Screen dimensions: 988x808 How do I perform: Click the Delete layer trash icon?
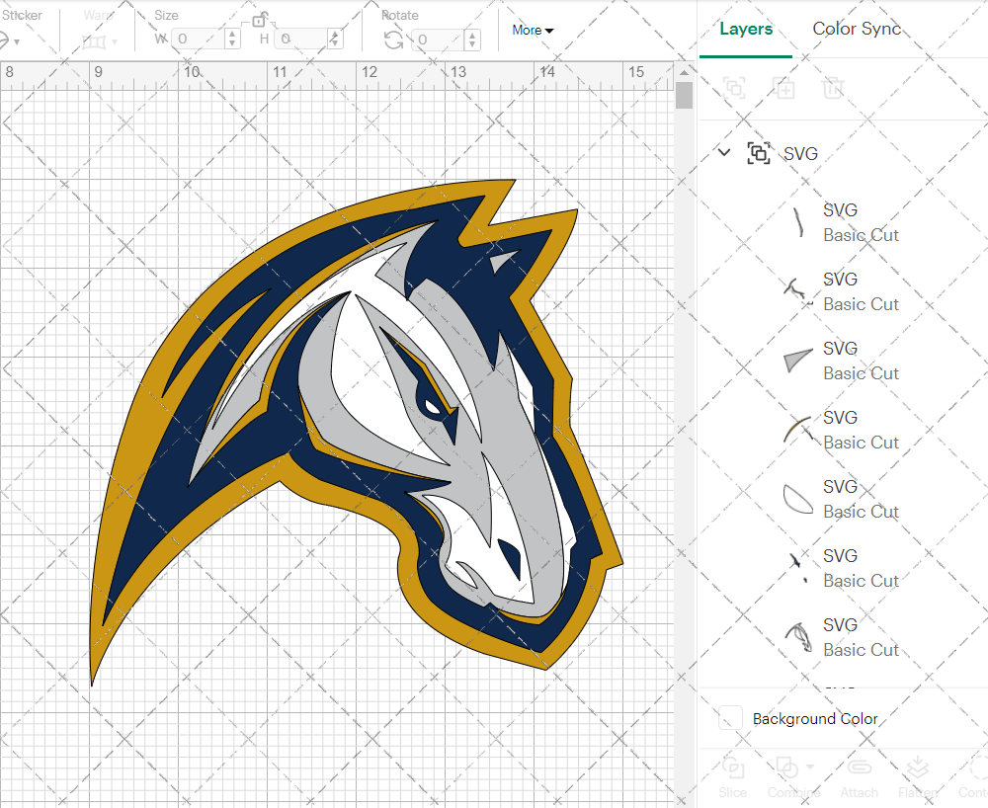tap(833, 88)
